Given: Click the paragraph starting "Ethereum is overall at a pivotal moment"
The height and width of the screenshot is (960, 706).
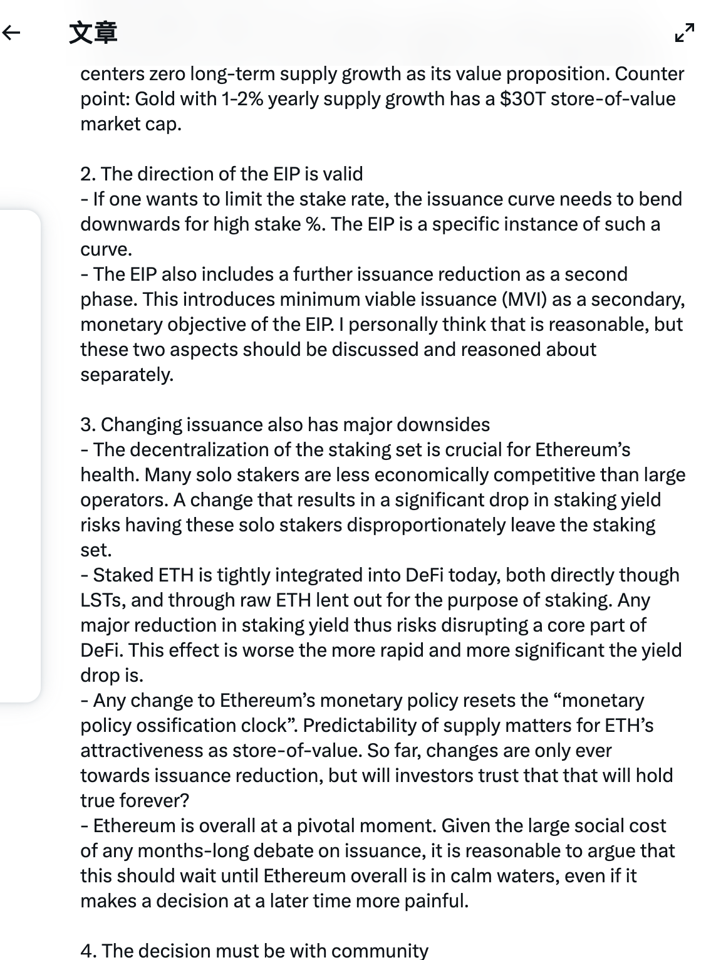Looking at the screenshot, I should [378, 863].
